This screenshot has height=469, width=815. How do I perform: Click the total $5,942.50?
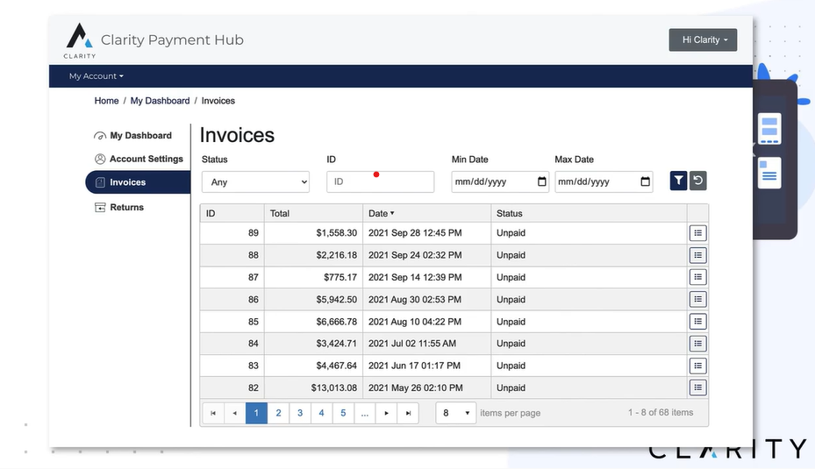(x=336, y=300)
